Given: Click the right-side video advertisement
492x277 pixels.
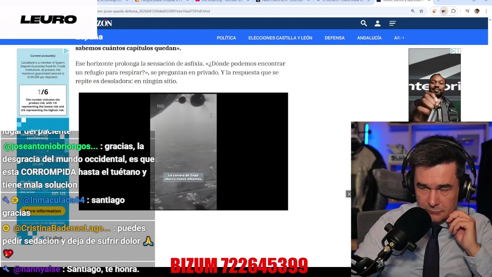Looking at the screenshot, I should 434,85.
